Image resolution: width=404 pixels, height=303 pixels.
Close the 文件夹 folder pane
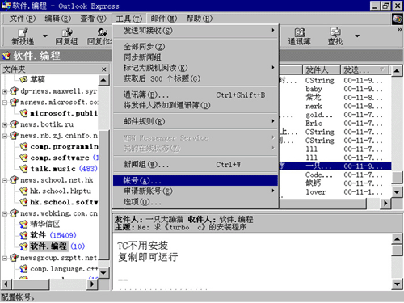[x=104, y=69]
